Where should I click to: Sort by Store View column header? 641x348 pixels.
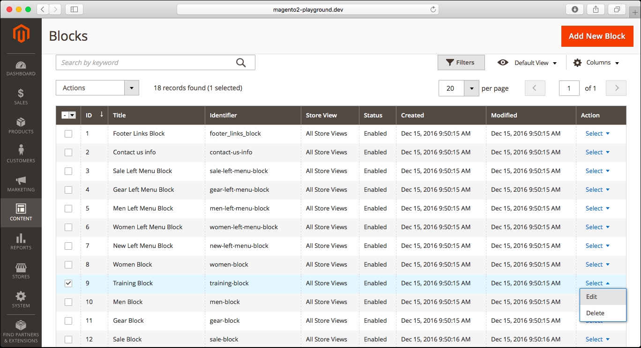[x=330, y=115]
